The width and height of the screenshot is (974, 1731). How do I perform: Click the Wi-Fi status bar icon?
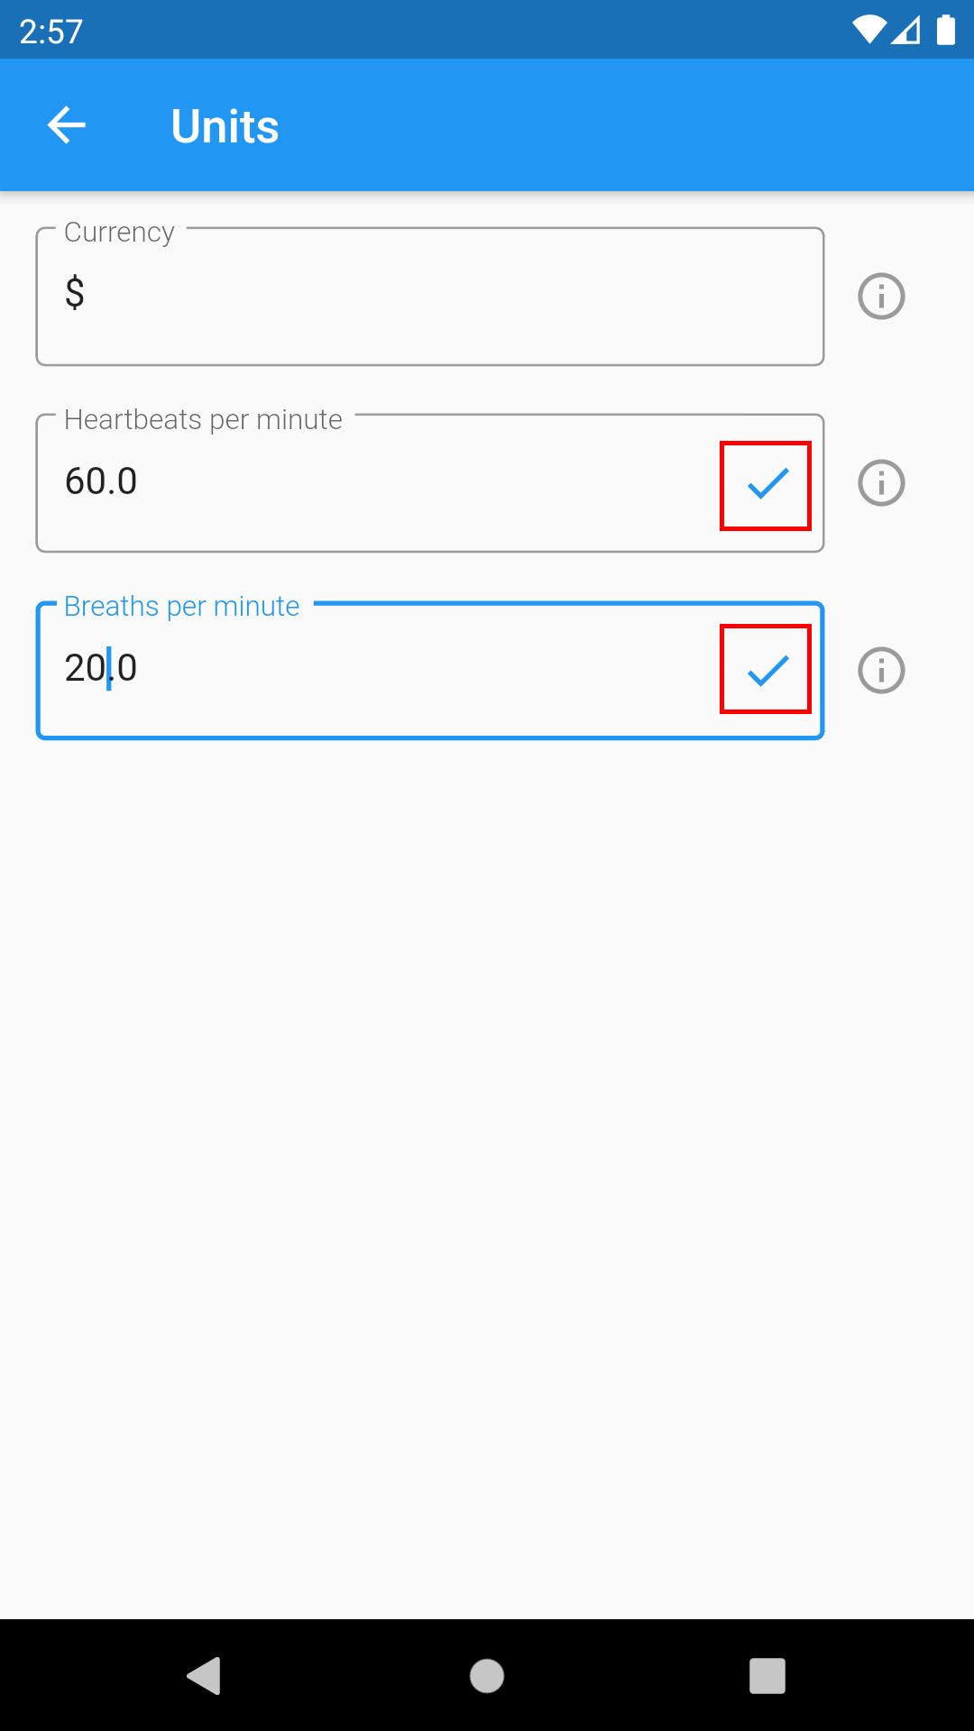pos(868,30)
